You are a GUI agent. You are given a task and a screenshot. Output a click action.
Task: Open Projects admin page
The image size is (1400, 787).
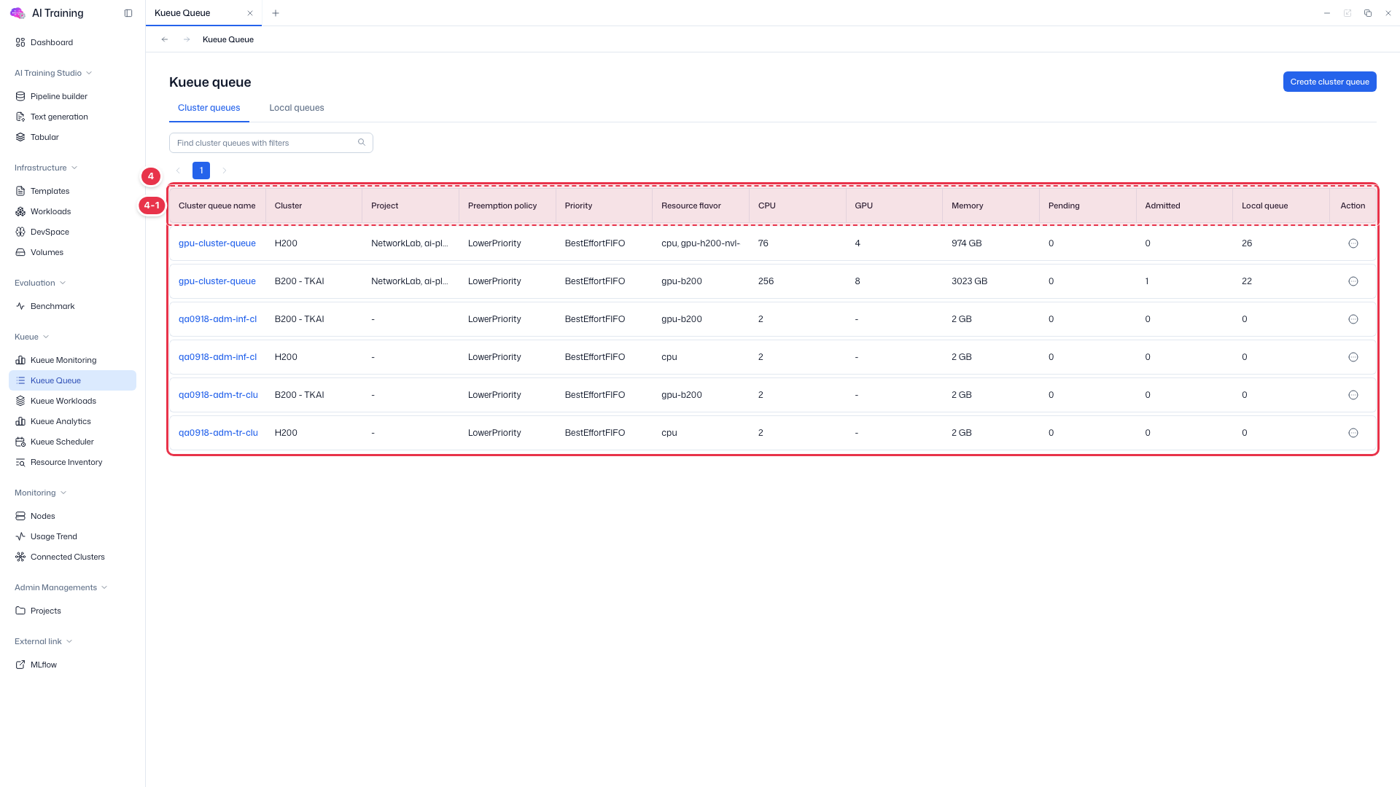tap(72, 611)
